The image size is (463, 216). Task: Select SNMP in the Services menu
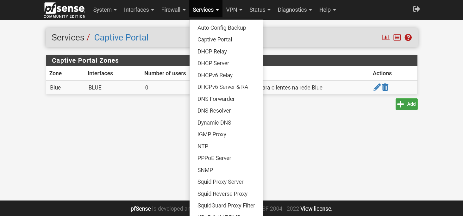point(205,170)
